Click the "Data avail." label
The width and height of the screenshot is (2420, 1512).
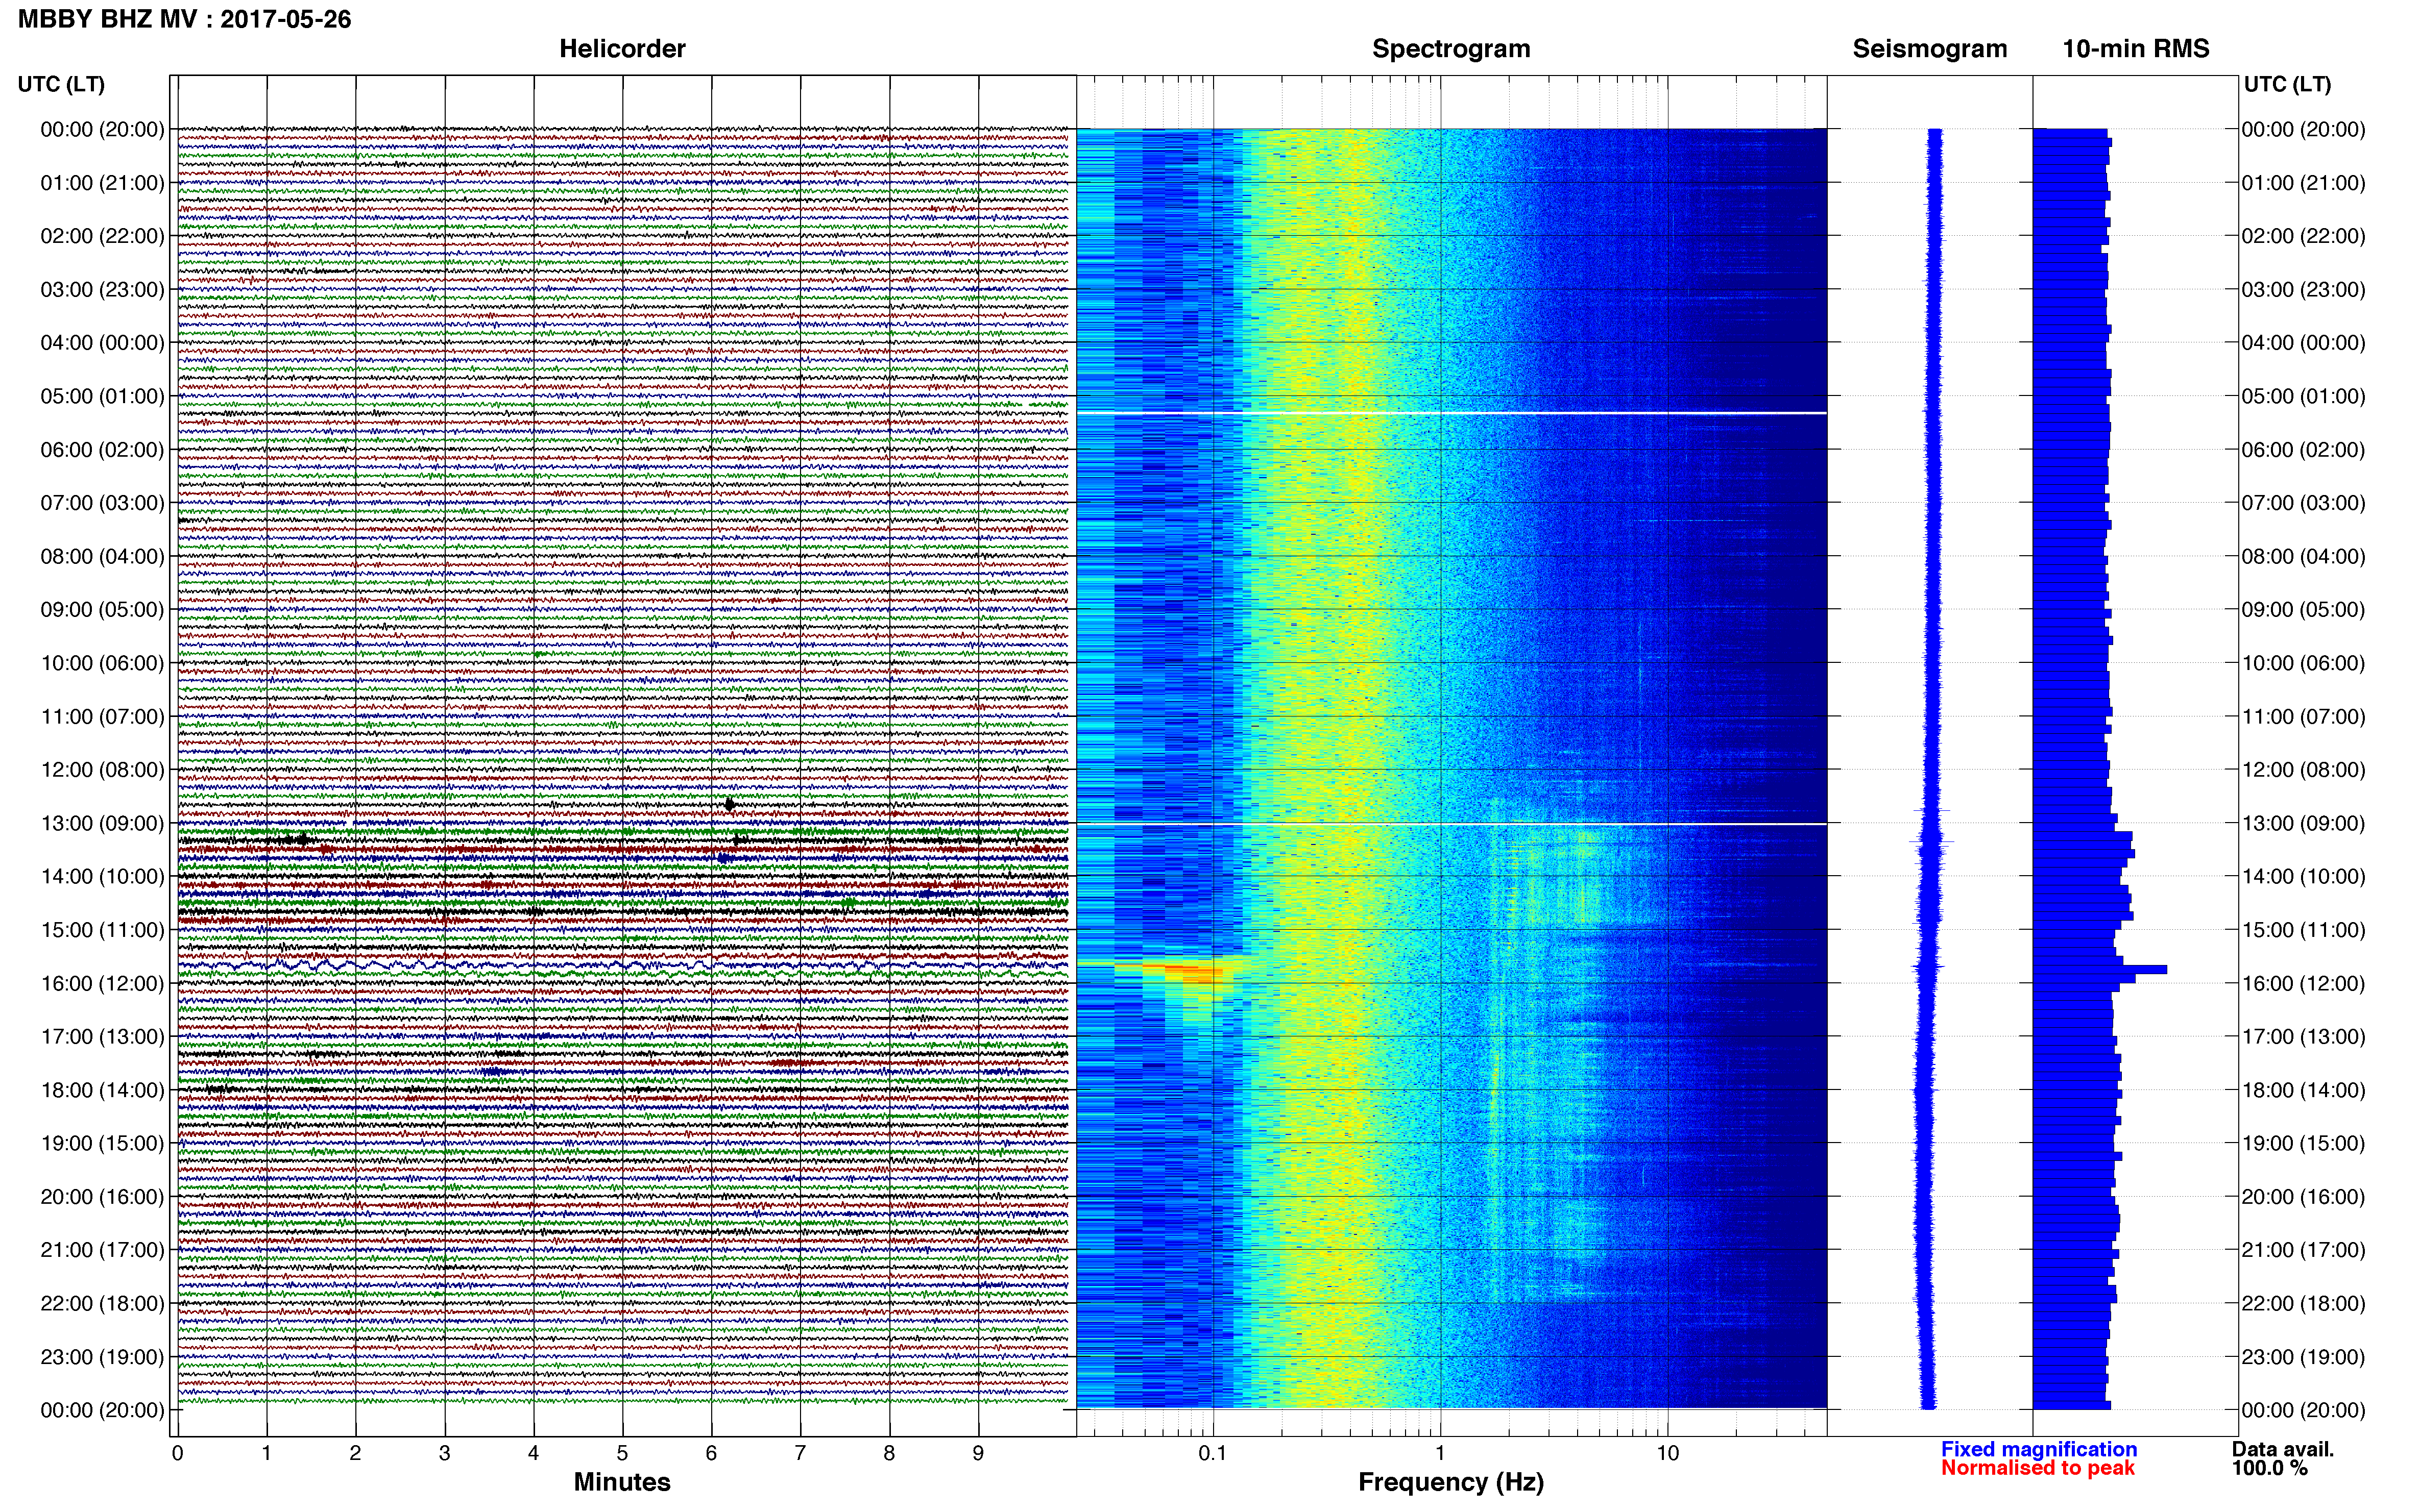coord(2283,1449)
